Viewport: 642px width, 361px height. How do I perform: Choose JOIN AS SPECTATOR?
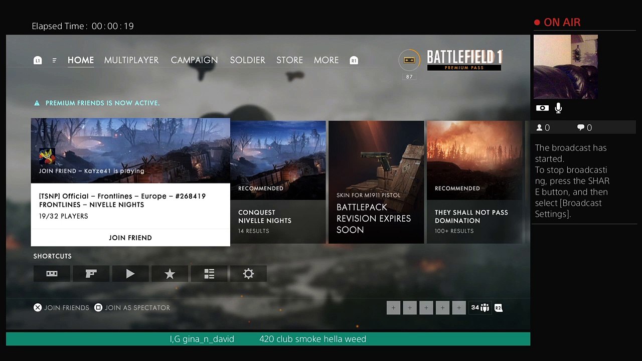132,308
